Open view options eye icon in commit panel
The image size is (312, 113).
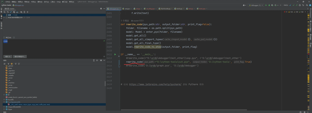pyautogui.click(x=21, y=12)
